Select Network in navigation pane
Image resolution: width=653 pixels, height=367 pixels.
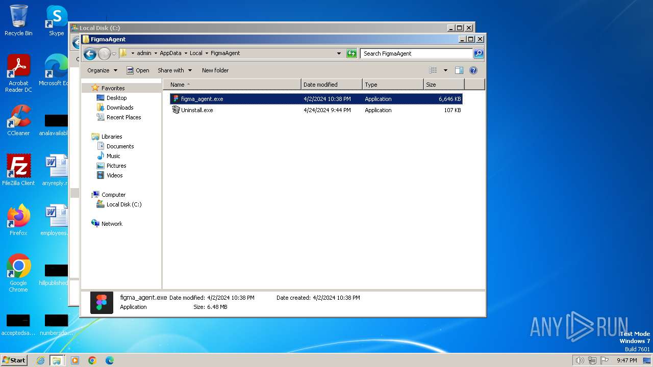112,224
